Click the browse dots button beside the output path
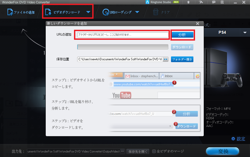Viewport: 250px width, 157px height. [x=122, y=151]
